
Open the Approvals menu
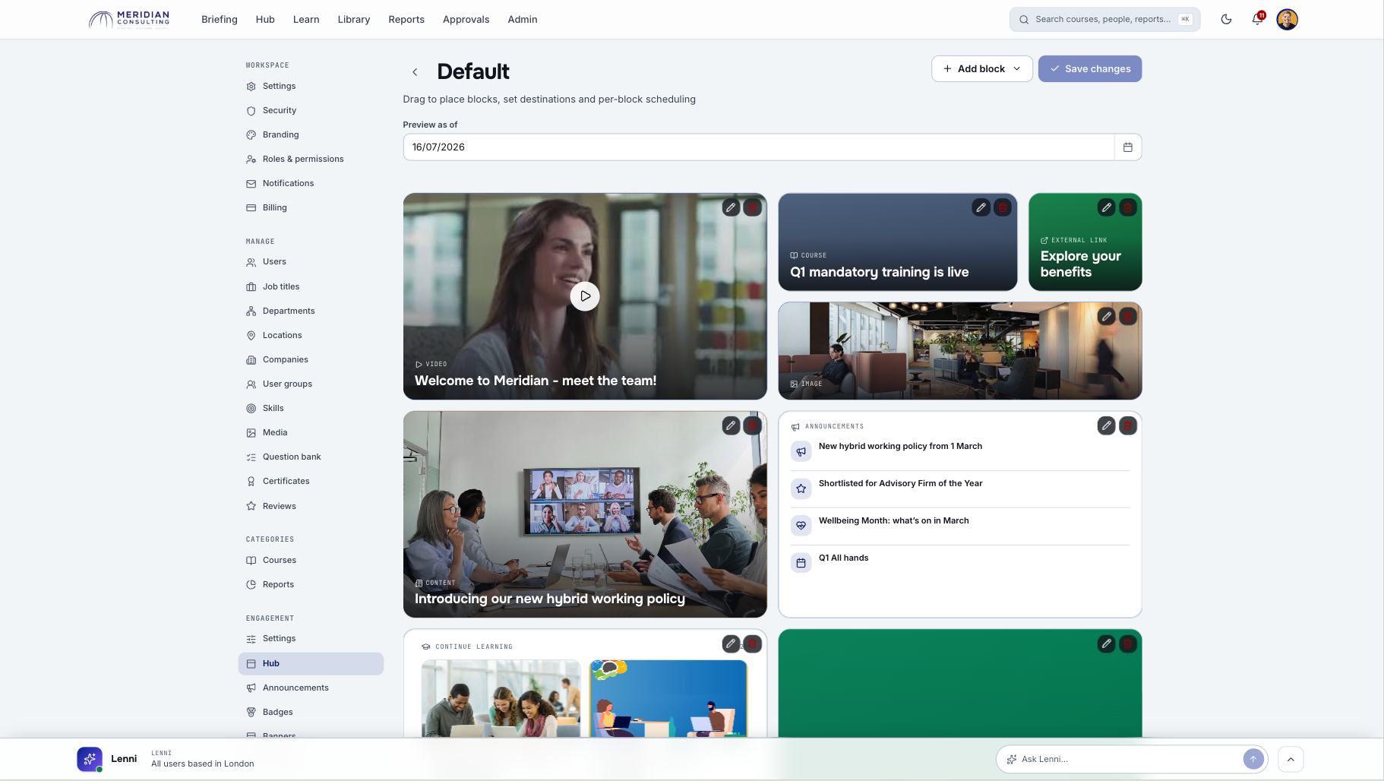coord(466,20)
